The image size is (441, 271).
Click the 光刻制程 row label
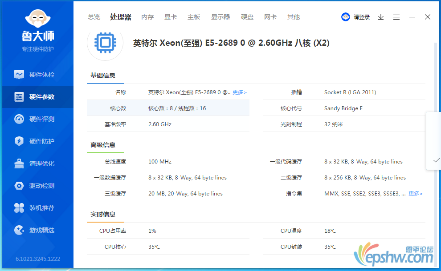coord(291,124)
